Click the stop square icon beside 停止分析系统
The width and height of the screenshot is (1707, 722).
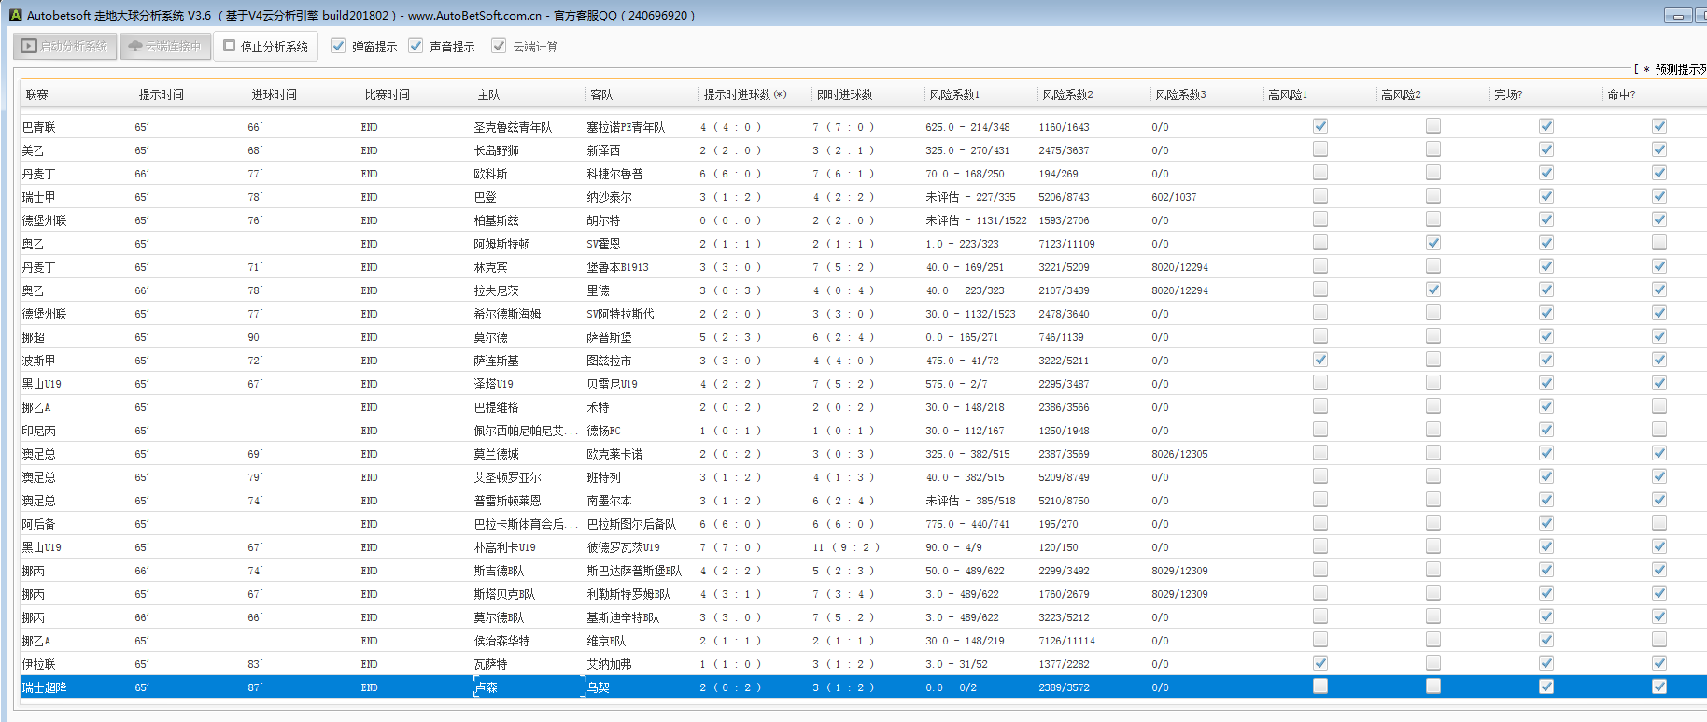pyautogui.click(x=229, y=46)
